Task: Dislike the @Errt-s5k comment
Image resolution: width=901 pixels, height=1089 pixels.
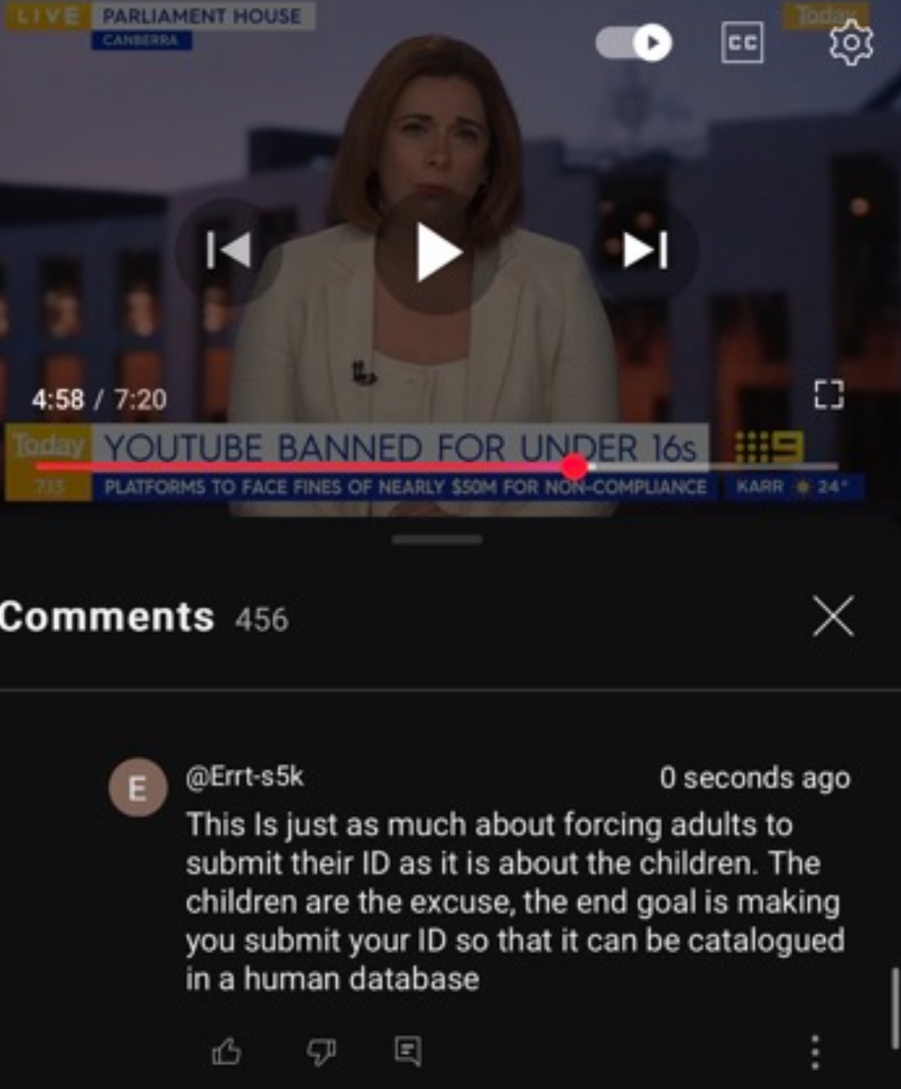Action: [x=320, y=1051]
